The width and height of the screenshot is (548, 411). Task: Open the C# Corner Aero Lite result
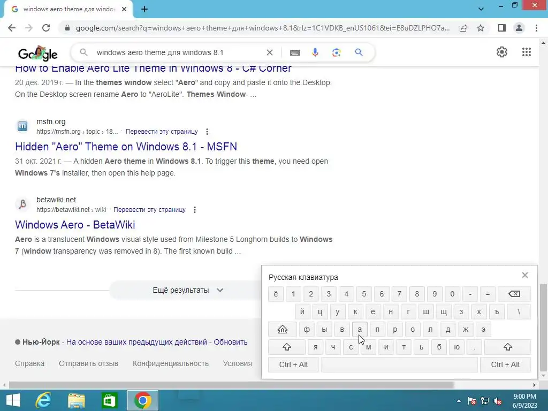coord(153,68)
